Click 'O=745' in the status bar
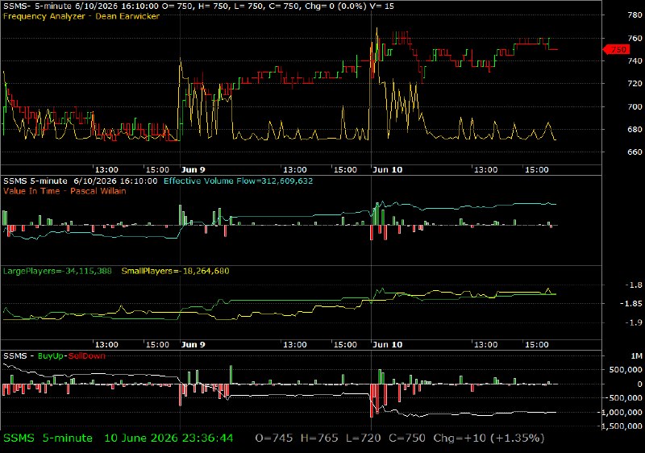645x453 pixels. pos(274,438)
